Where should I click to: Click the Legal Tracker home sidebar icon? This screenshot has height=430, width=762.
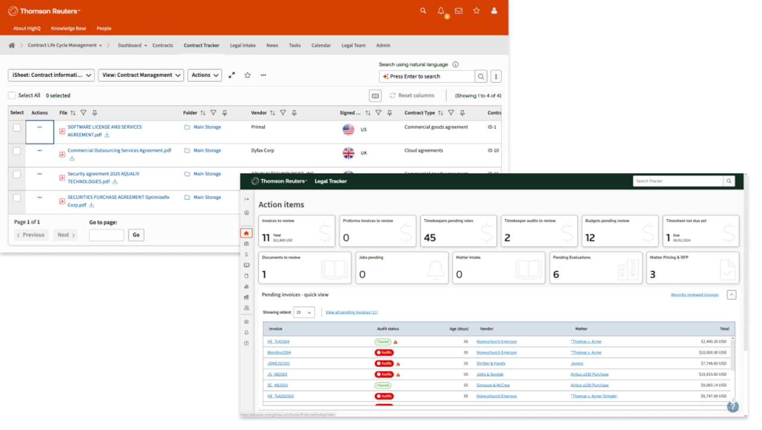point(246,233)
